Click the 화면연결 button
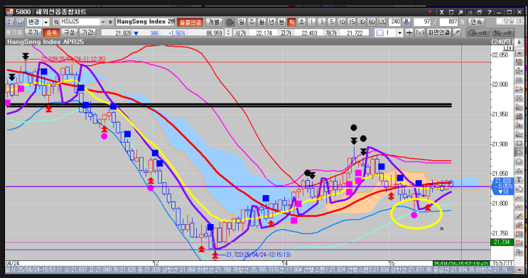The width and height of the screenshot is (528, 278). click(x=438, y=33)
